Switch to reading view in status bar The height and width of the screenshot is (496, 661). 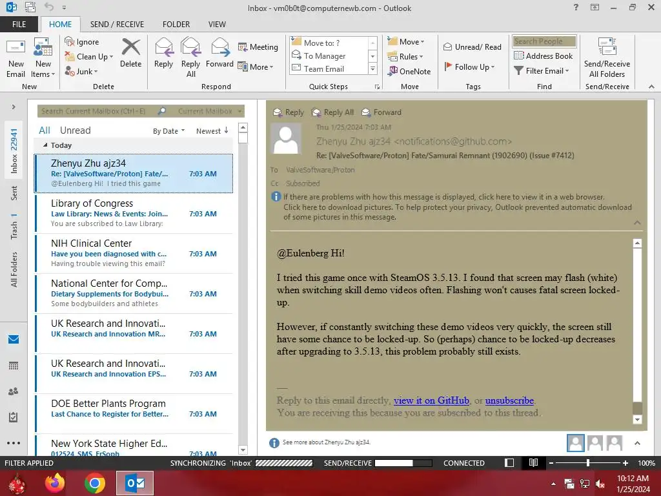pyautogui.click(x=533, y=462)
